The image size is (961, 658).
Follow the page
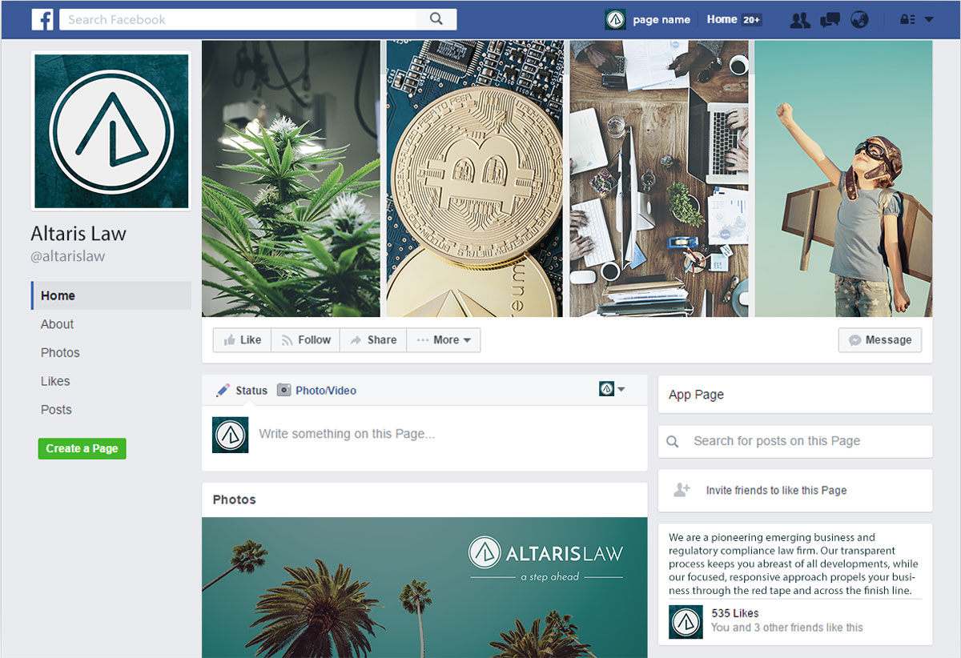pyautogui.click(x=306, y=340)
